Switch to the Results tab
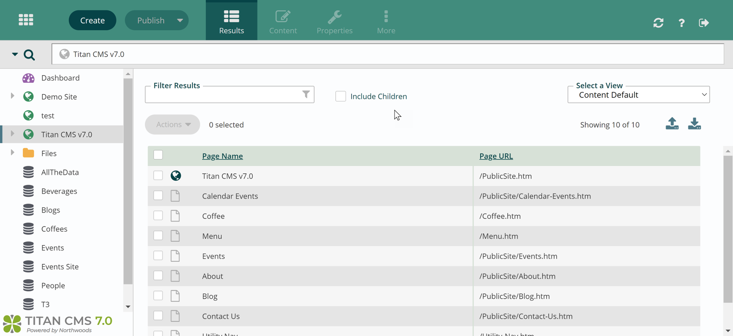 [x=232, y=20]
